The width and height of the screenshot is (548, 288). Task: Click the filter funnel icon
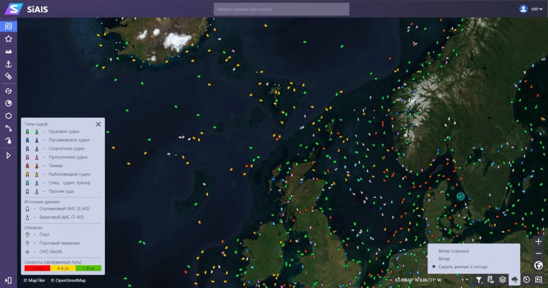(478, 279)
